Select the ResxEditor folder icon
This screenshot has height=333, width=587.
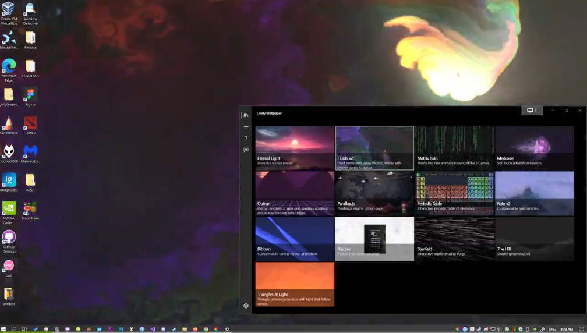[30, 69]
